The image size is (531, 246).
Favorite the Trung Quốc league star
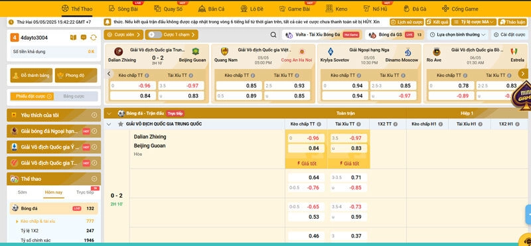click(120, 124)
